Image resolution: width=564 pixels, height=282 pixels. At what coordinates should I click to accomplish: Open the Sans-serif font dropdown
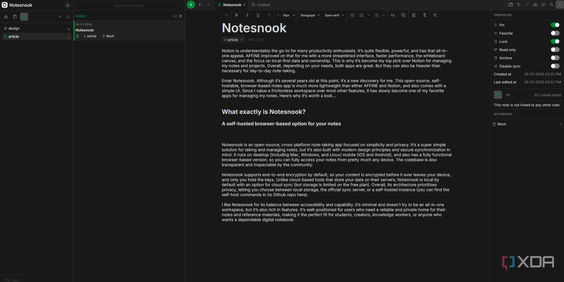(x=334, y=15)
